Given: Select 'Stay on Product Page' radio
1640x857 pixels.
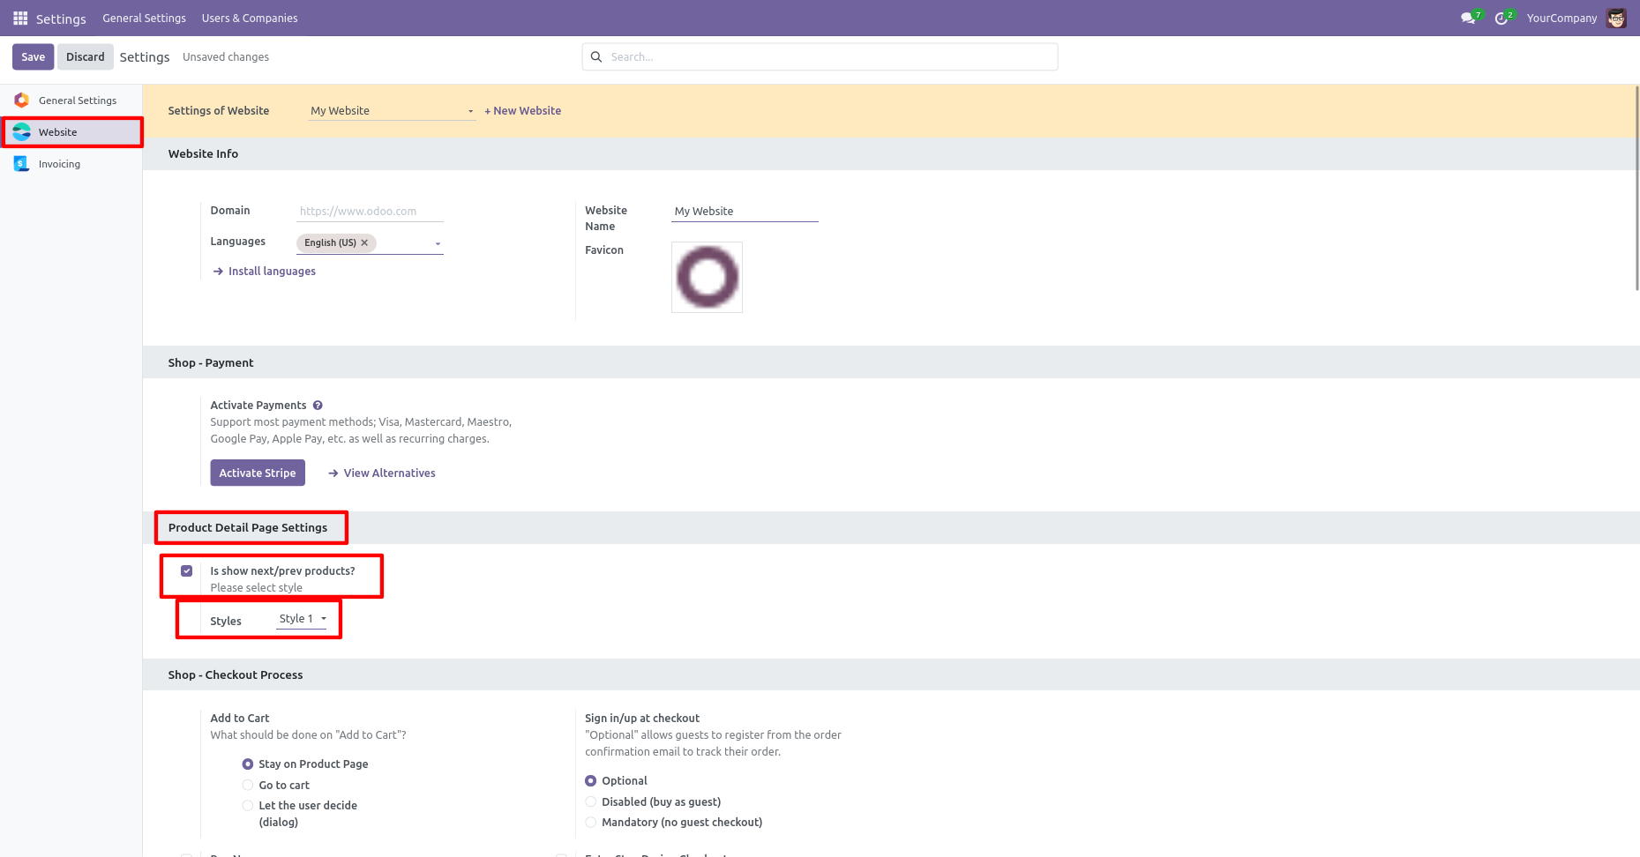Looking at the screenshot, I should click(x=248, y=764).
